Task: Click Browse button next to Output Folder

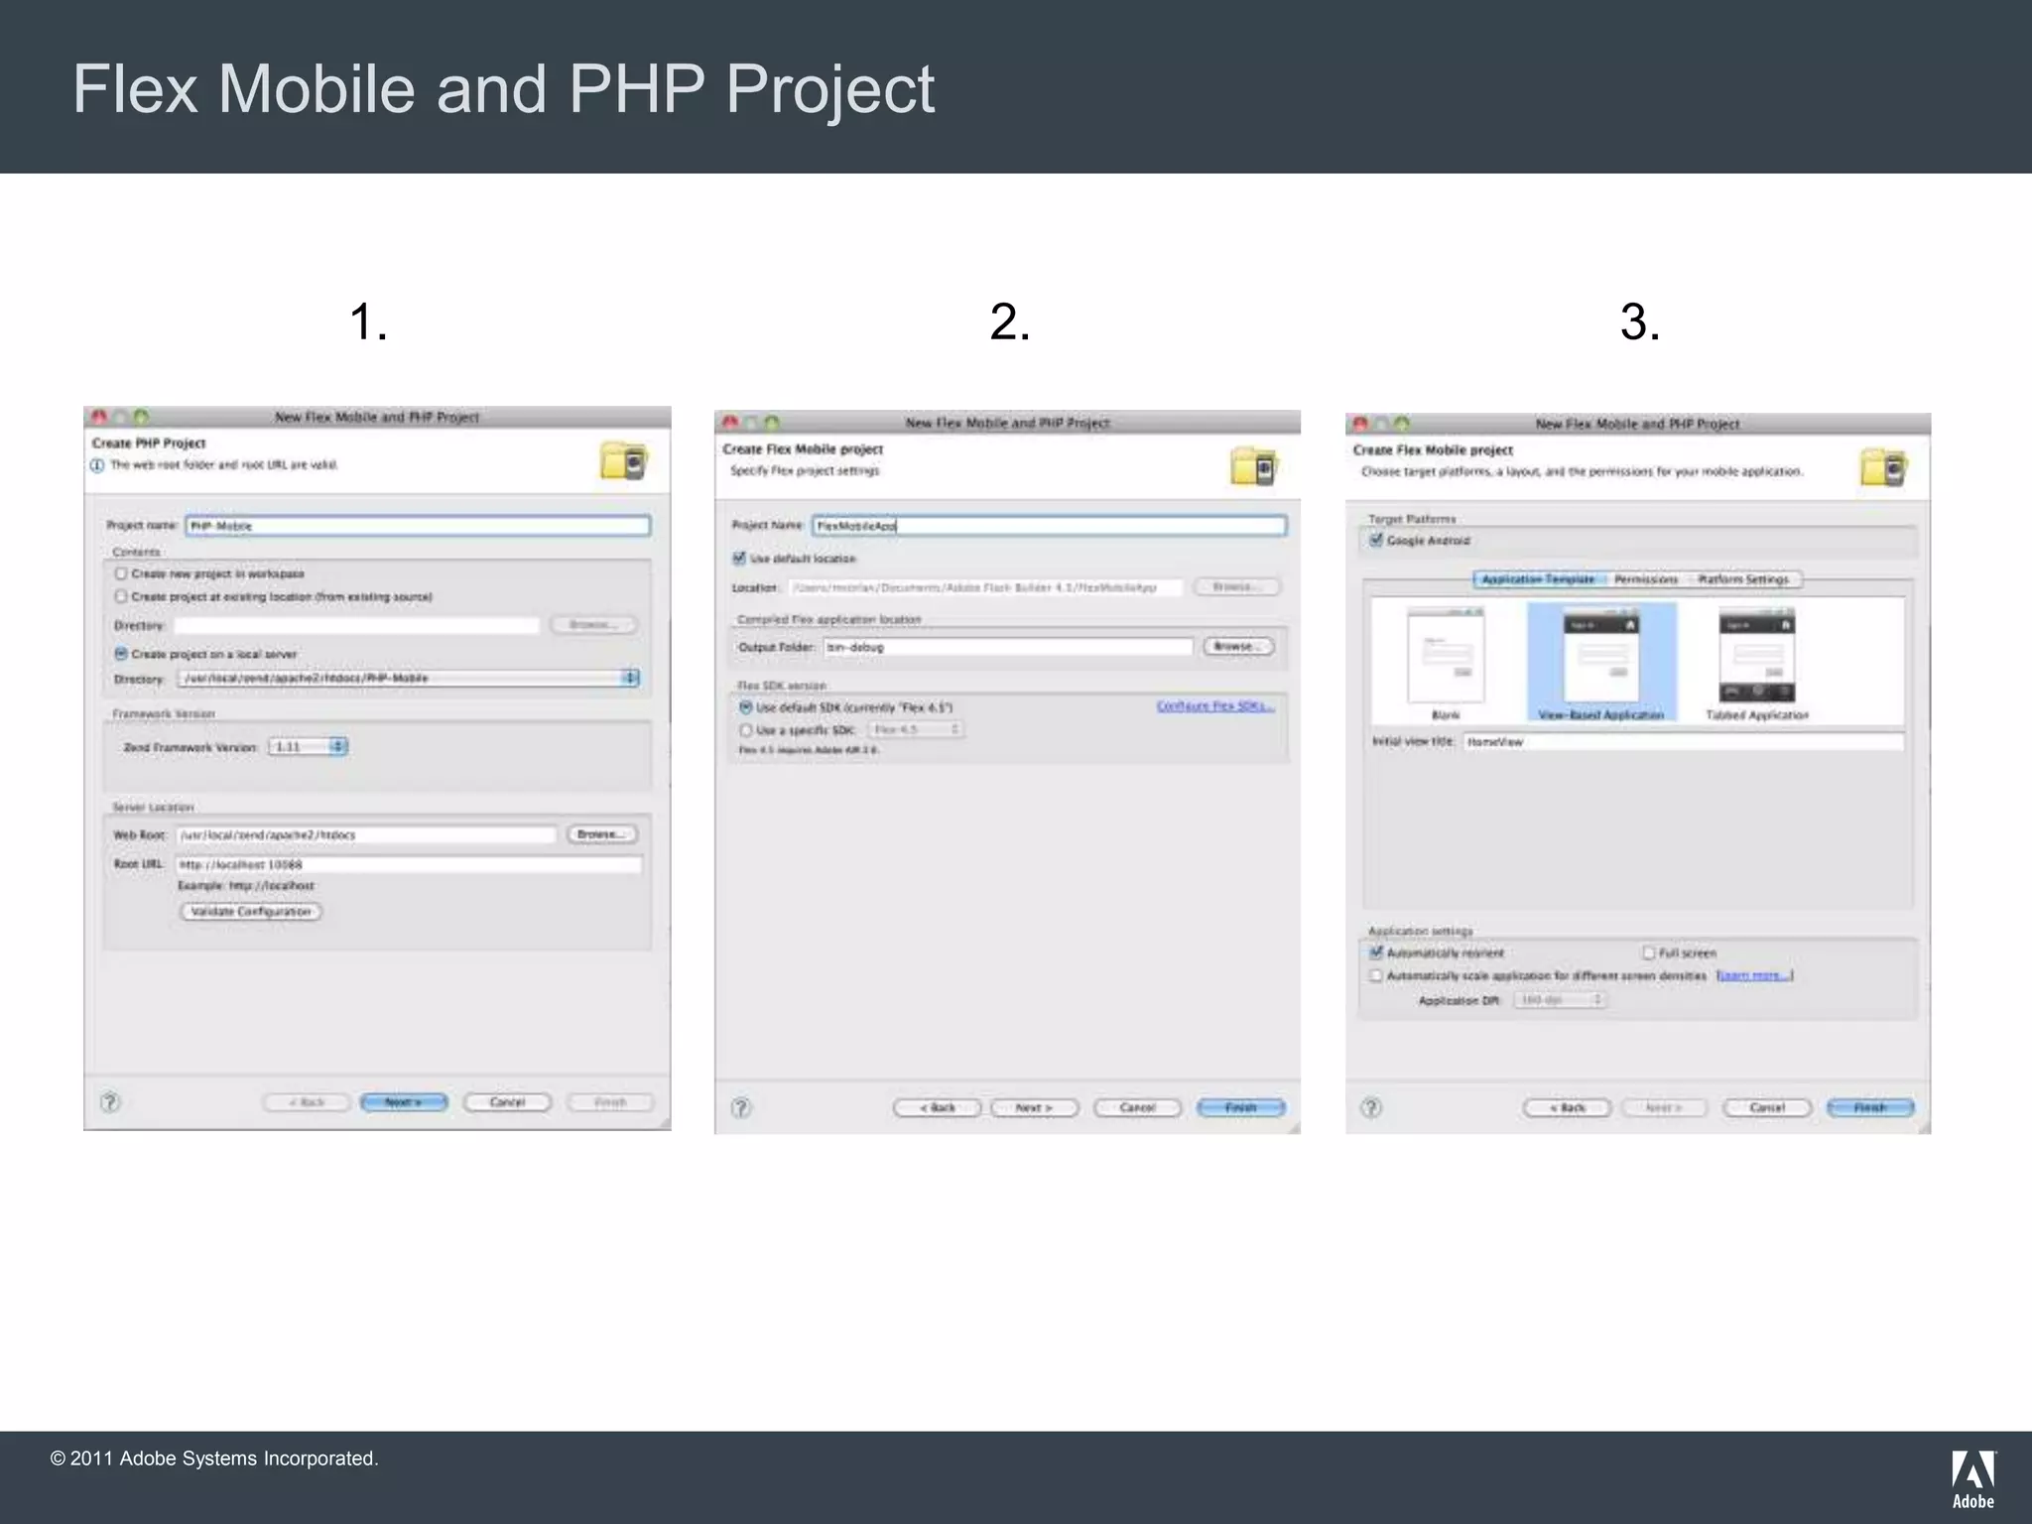Action: pyautogui.click(x=1238, y=647)
